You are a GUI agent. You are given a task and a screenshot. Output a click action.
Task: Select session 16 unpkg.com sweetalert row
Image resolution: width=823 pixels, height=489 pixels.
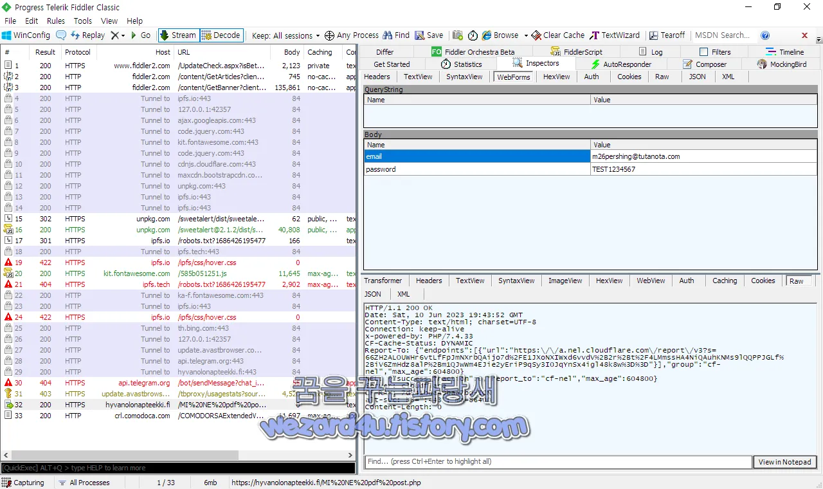coord(178,230)
